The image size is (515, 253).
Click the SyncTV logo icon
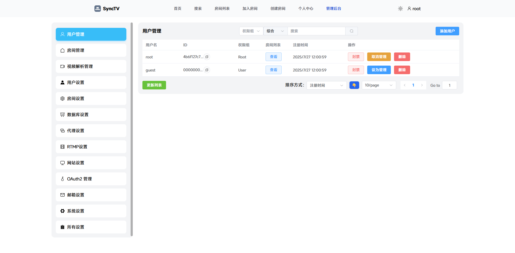[98, 9]
